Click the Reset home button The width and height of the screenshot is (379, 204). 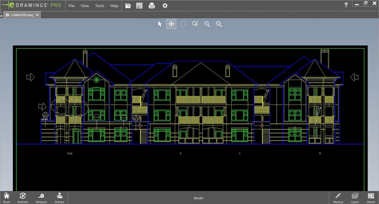7,198
